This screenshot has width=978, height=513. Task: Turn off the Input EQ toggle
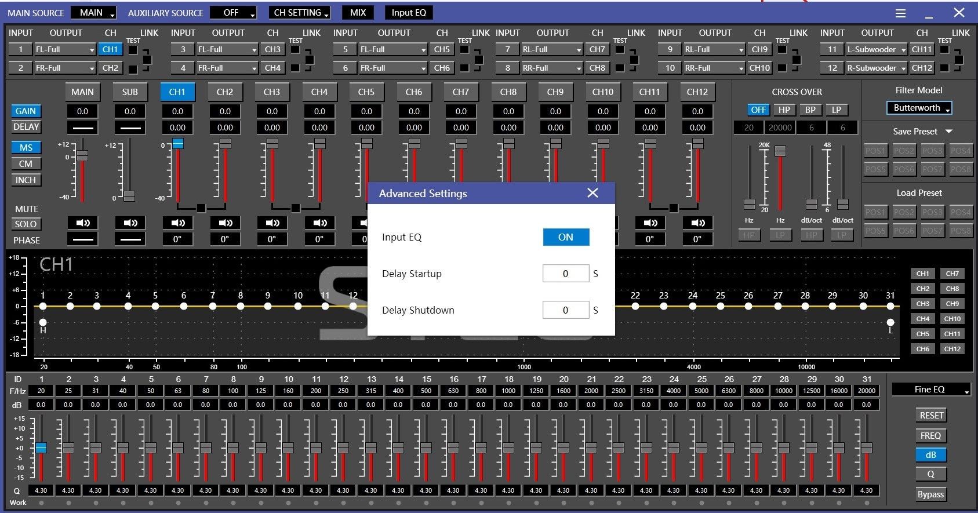565,237
